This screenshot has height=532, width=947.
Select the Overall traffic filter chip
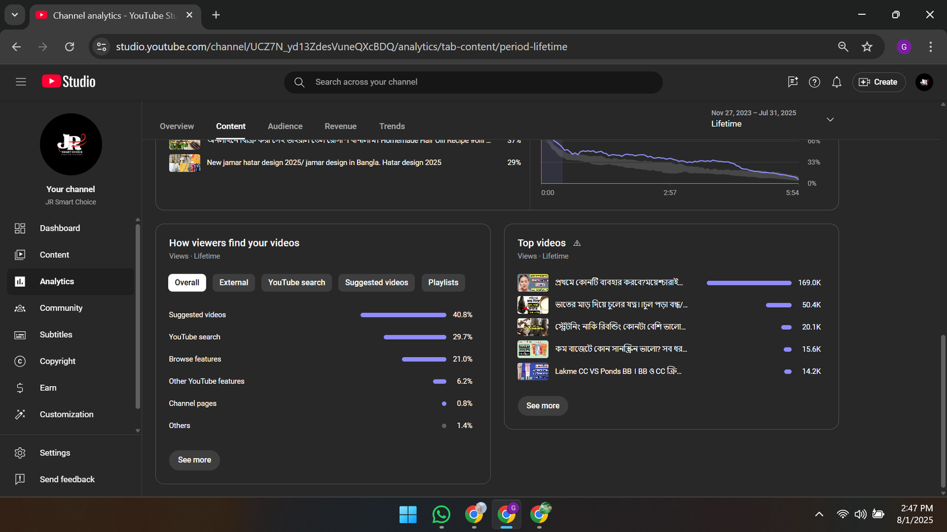(187, 283)
